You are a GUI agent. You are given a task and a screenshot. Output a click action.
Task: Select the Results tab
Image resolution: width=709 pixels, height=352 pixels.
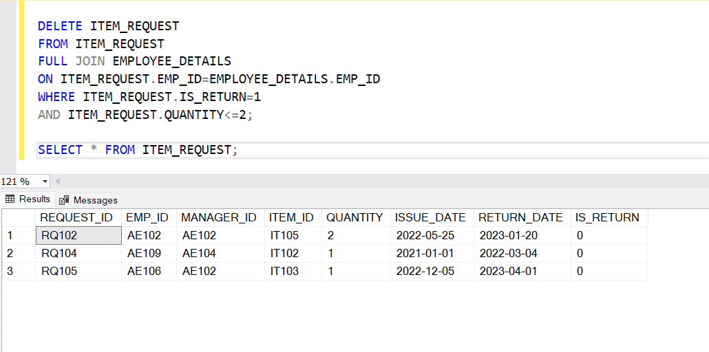tap(28, 199)
